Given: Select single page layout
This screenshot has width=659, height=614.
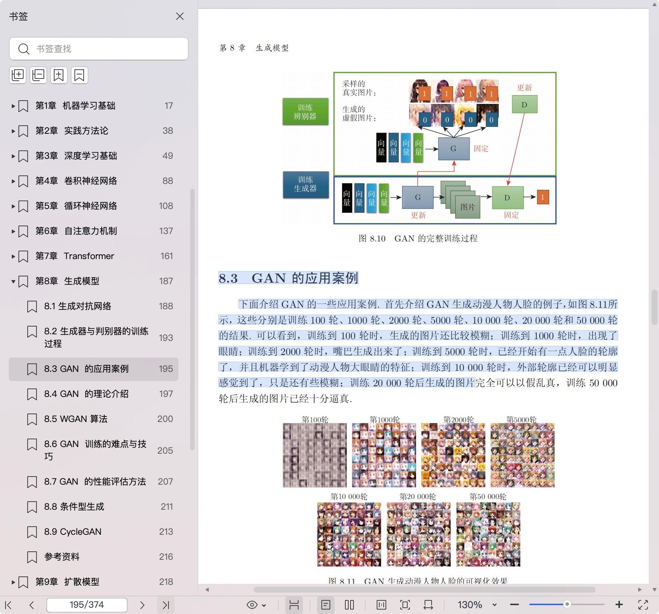Looking at the screenshot, I should pyautogui.click(x=326, y=605).
